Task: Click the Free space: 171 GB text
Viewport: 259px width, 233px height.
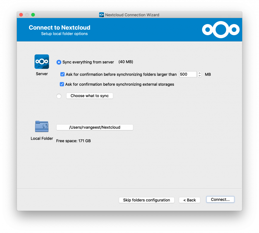Action: 73,141
